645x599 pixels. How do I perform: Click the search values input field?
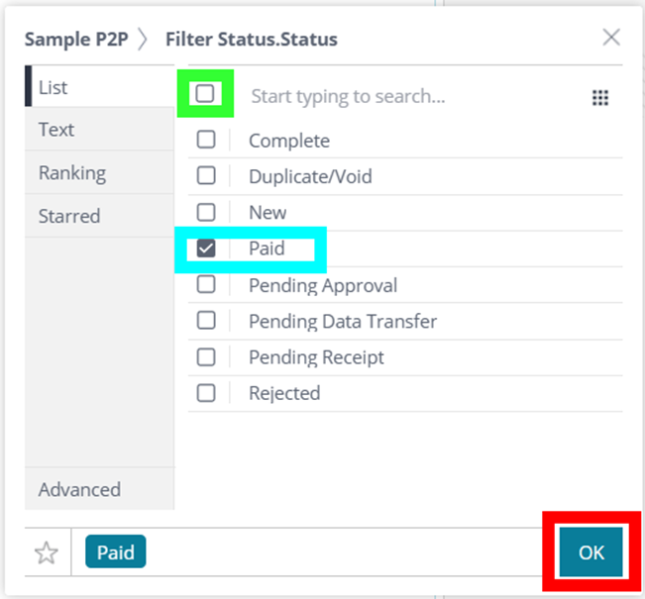coord(411,97)
